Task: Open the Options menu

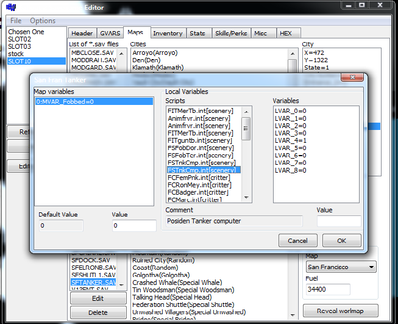Action: 43,21
